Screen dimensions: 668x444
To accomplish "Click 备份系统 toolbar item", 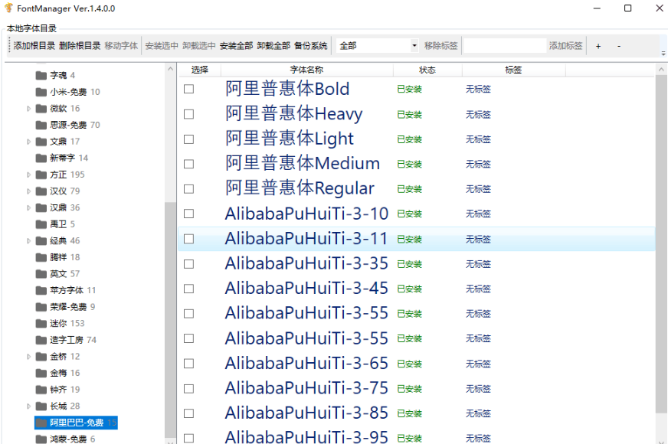I will pyautogui.click(x=310, y=46).
